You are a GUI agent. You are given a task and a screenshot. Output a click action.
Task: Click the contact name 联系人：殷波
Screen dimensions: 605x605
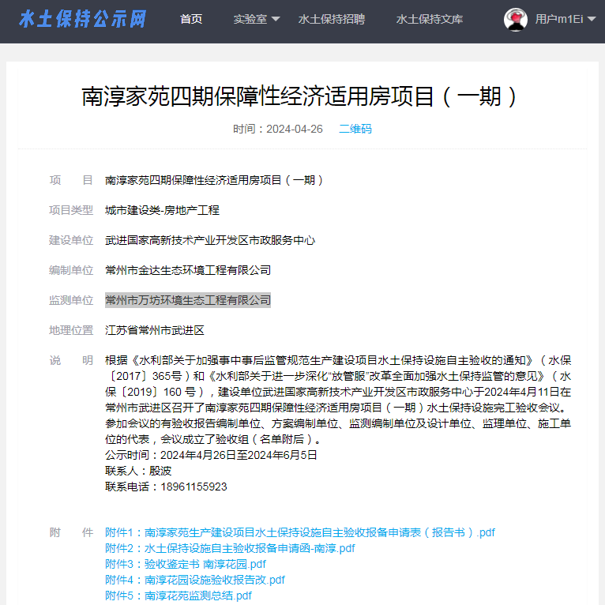[x=138, y=471]
